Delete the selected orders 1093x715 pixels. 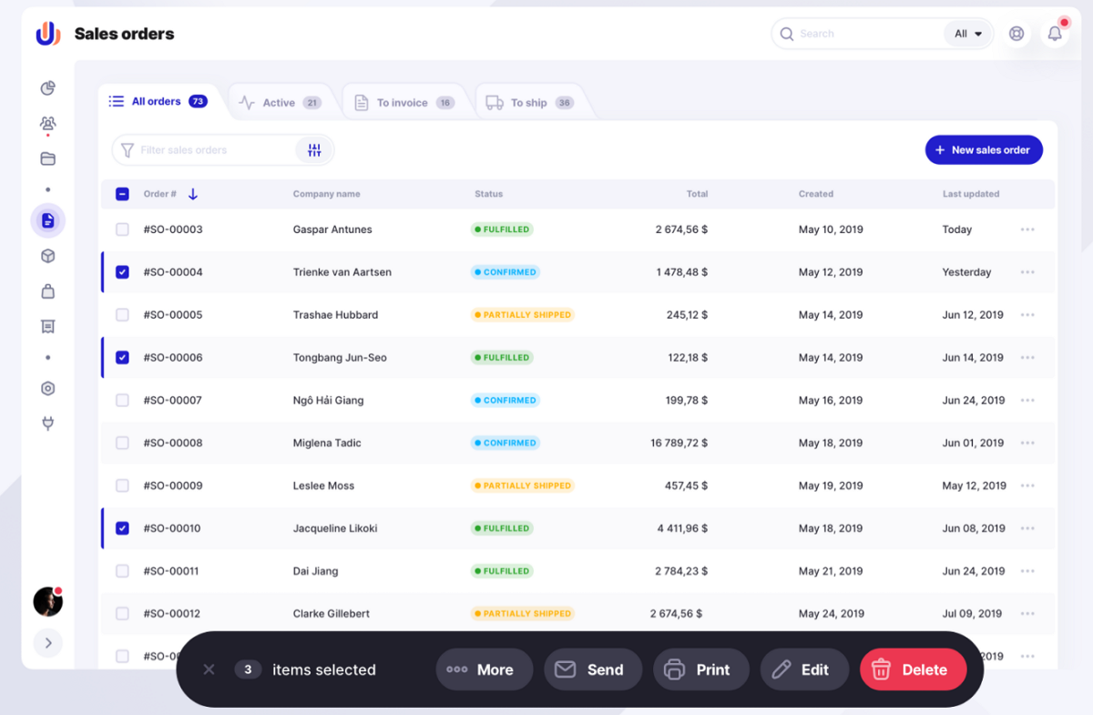[x=913, y=669]
